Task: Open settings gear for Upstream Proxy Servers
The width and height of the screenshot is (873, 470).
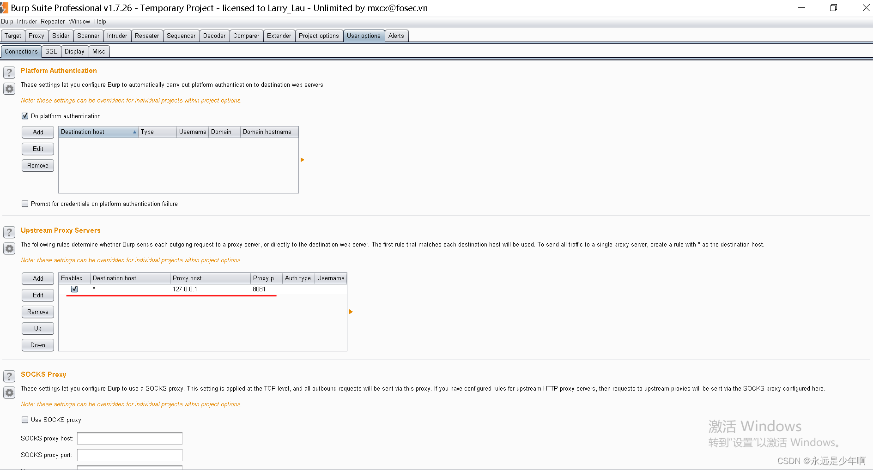Action: pos(9,248)
